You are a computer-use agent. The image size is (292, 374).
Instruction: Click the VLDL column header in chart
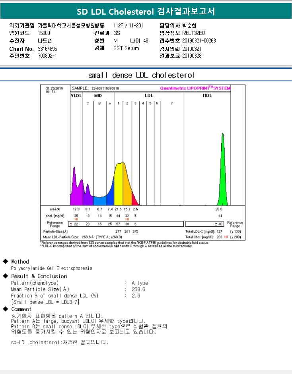[76, 96]
